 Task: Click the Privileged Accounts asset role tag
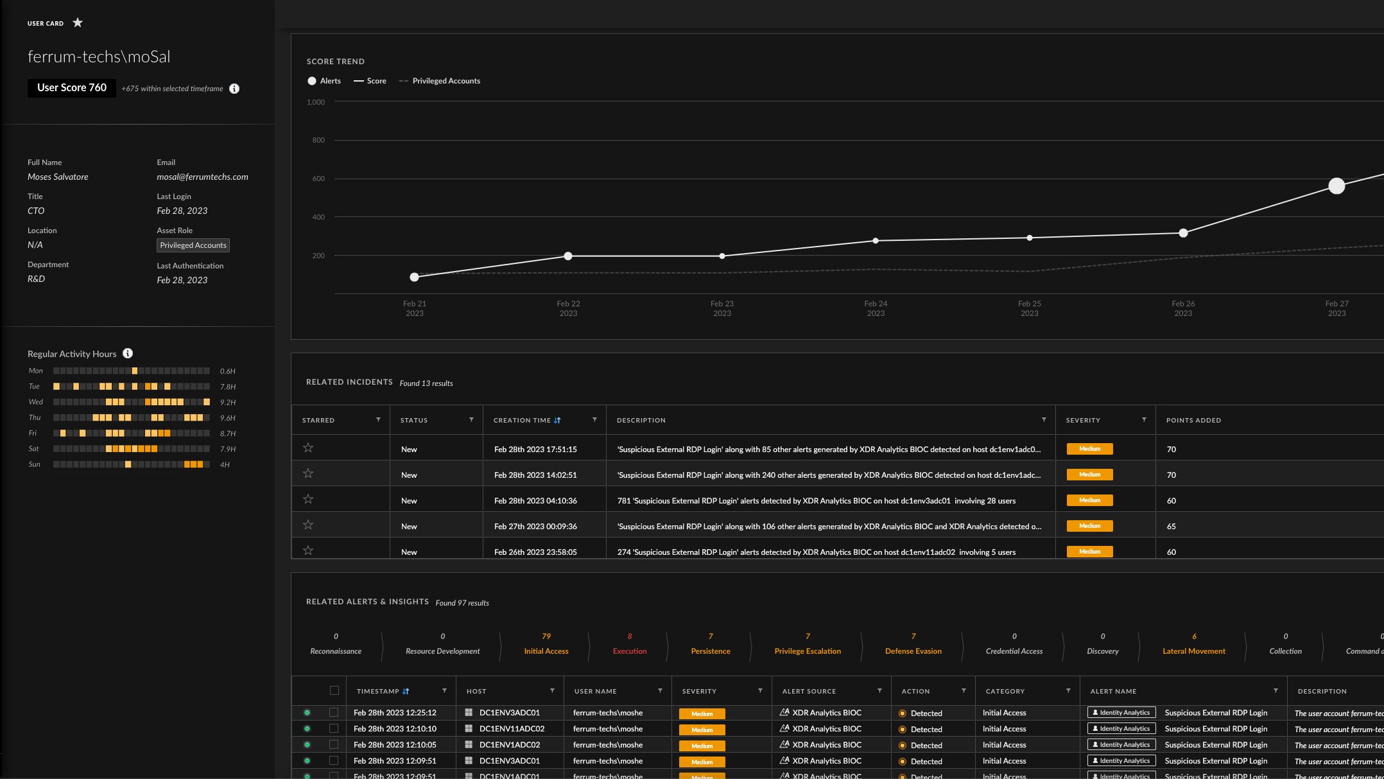click(x=193, y=245)
